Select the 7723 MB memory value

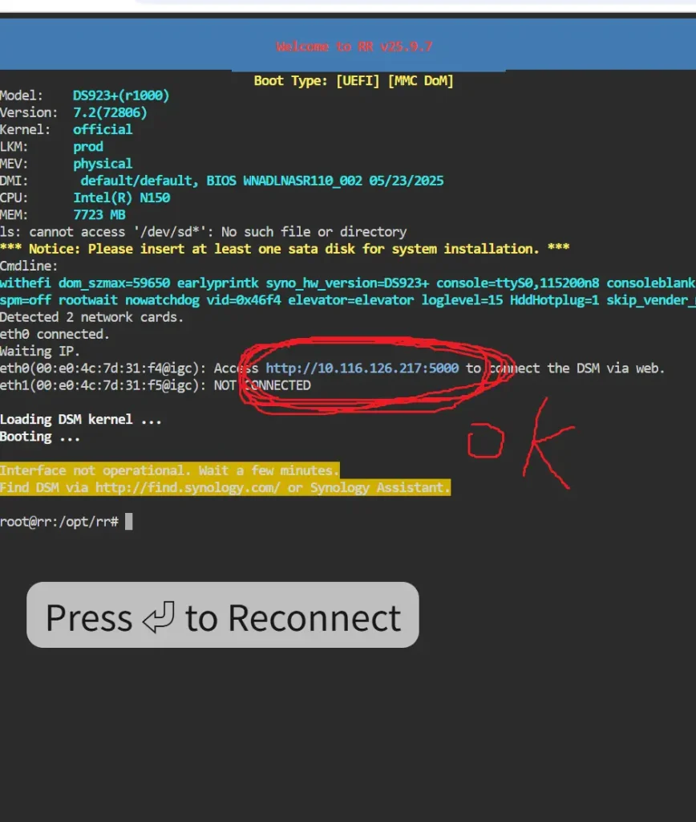click(x=99, y=215)
